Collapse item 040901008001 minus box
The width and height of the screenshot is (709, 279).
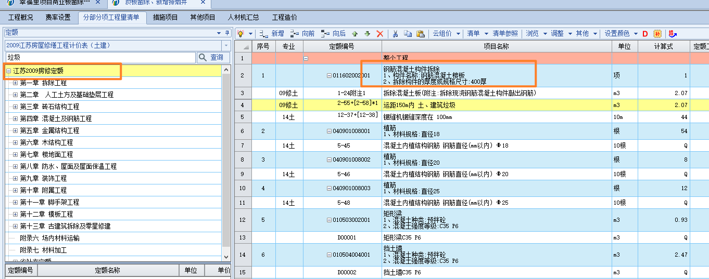tap(329, 131)
